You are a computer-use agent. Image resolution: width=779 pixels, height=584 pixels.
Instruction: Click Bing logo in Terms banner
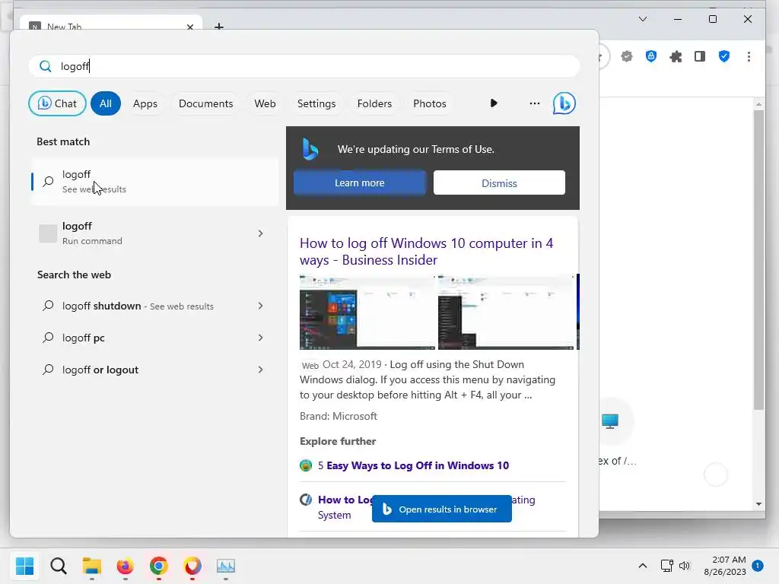[310, 149]
